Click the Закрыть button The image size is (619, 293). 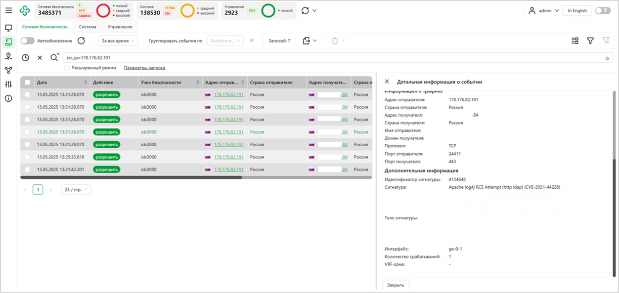[x=396, y=285]
